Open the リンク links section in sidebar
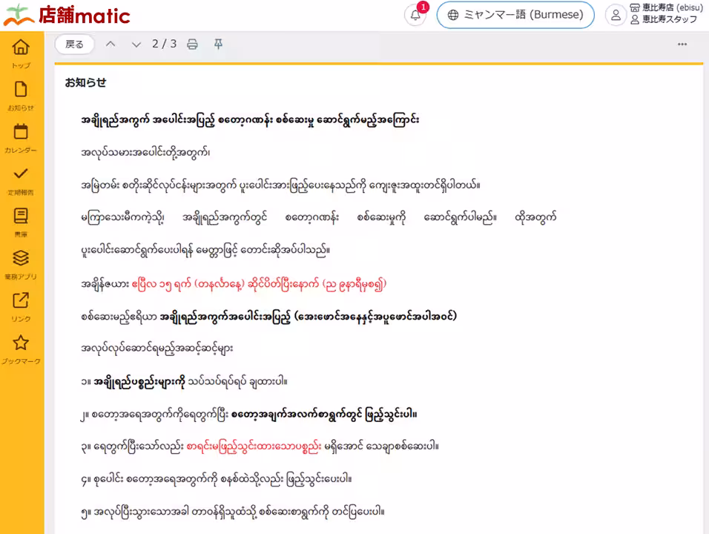709x534 pixels. click(x=21, y=306)
